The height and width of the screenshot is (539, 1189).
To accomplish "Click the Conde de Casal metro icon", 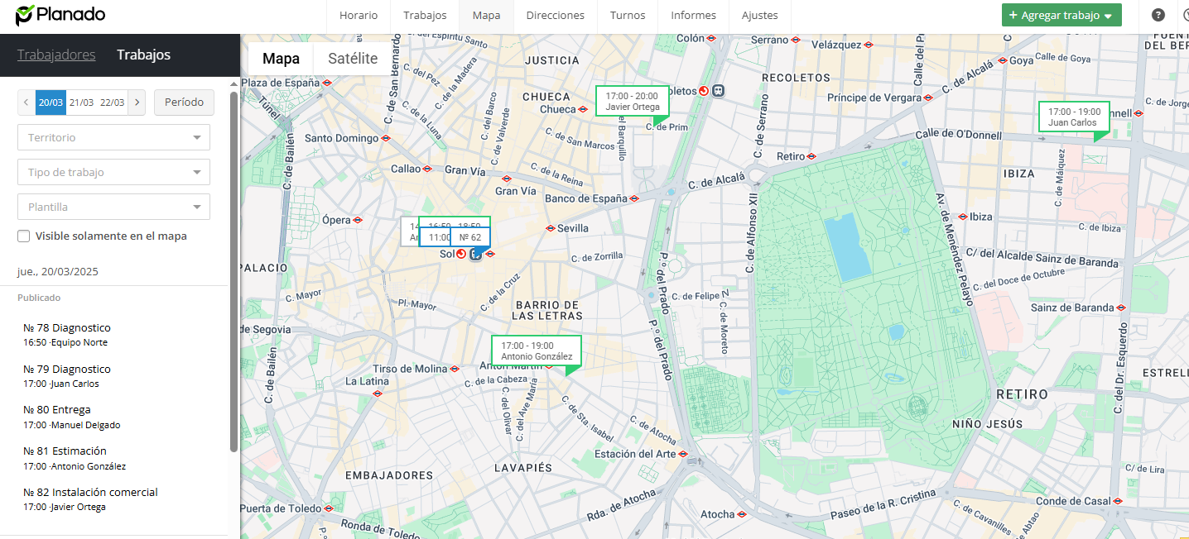I will [1118, 501].
